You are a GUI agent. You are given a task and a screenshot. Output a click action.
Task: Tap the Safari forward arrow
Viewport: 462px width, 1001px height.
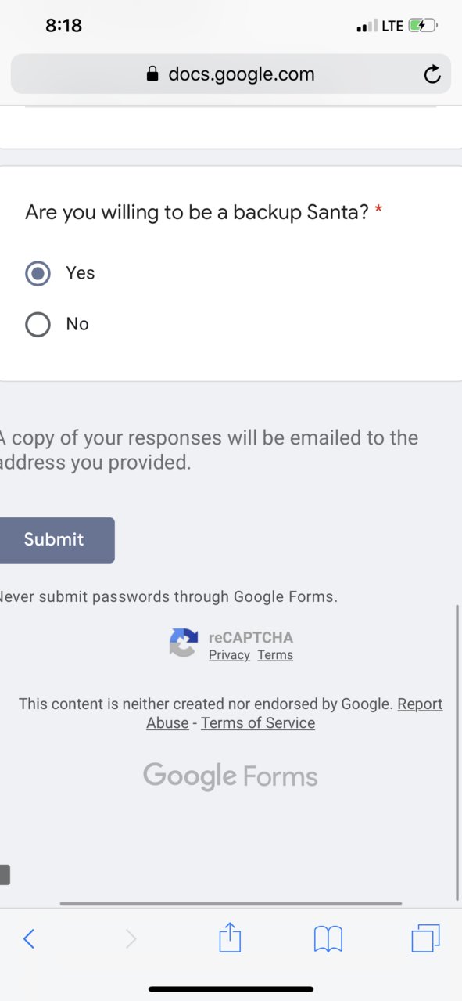131,938
